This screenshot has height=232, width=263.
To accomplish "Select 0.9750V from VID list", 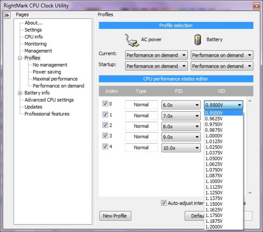I will (224, 125).
